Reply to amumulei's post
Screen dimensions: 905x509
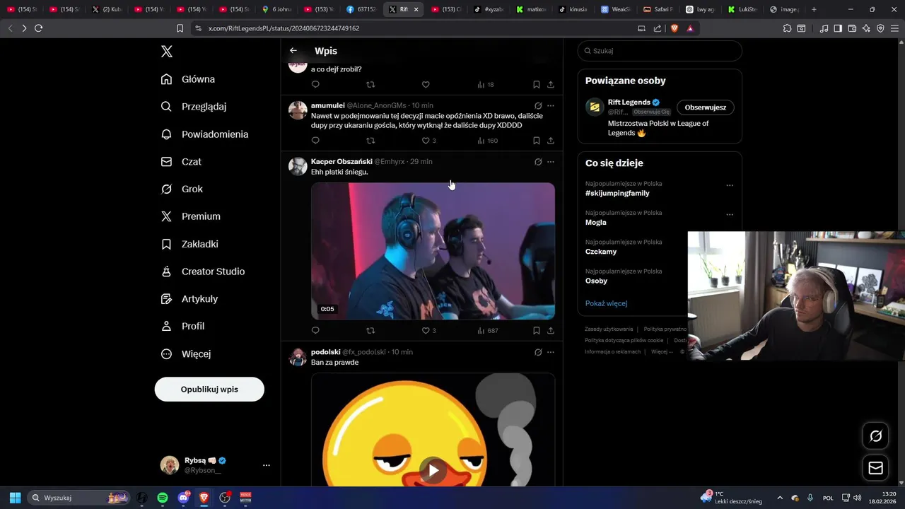coord(315,141)
